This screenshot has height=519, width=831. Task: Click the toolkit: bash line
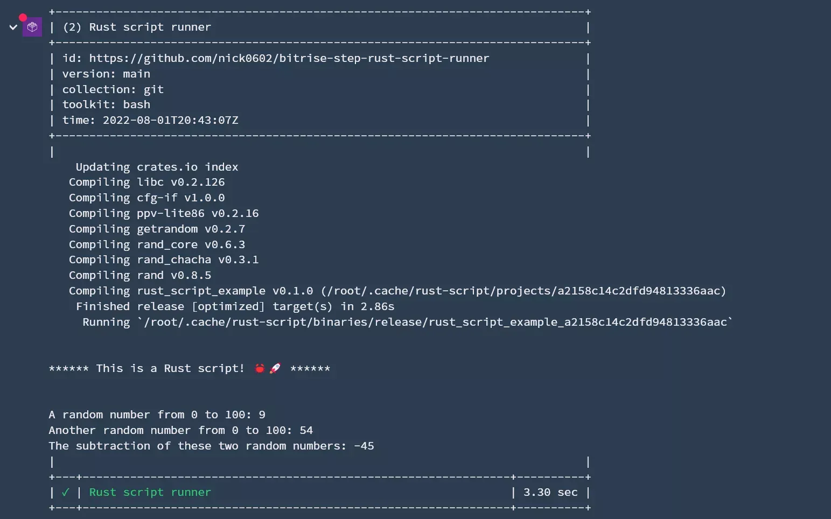coord(106,104)
